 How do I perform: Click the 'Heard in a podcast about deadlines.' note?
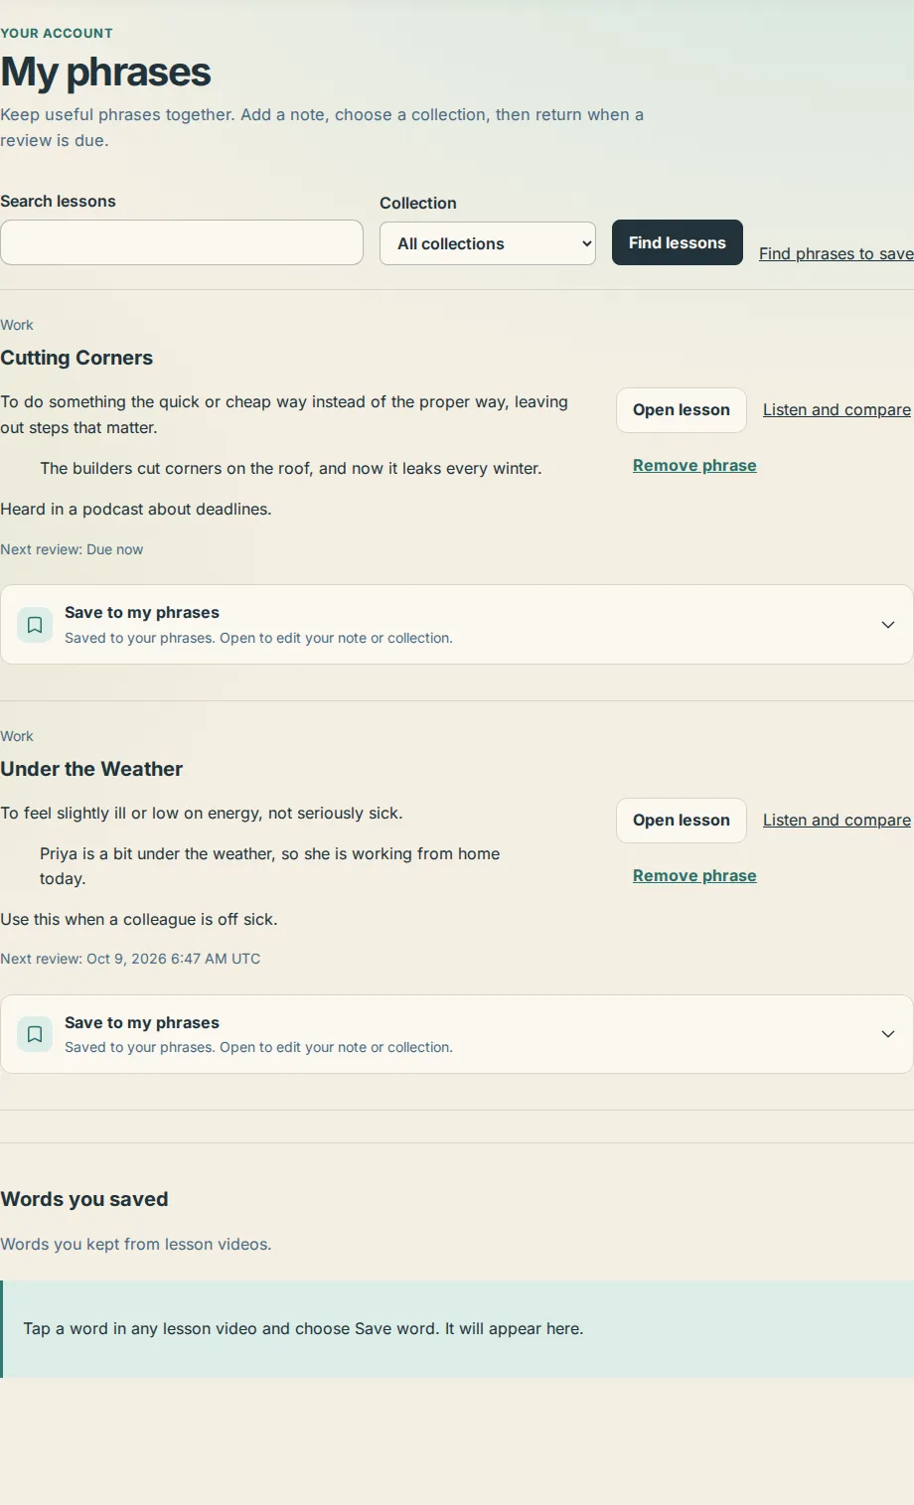136,509
